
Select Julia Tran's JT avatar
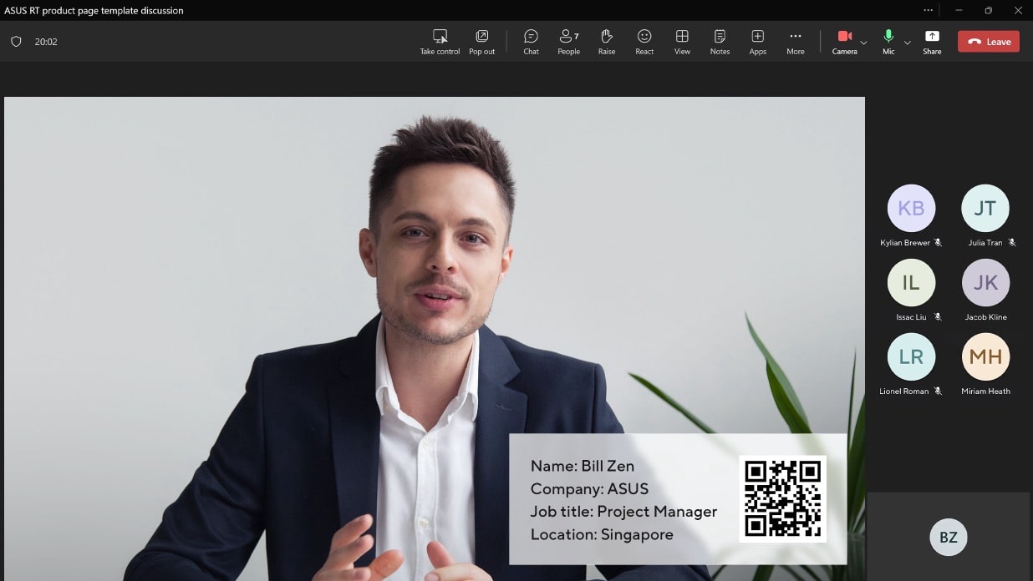click(985, 209)
